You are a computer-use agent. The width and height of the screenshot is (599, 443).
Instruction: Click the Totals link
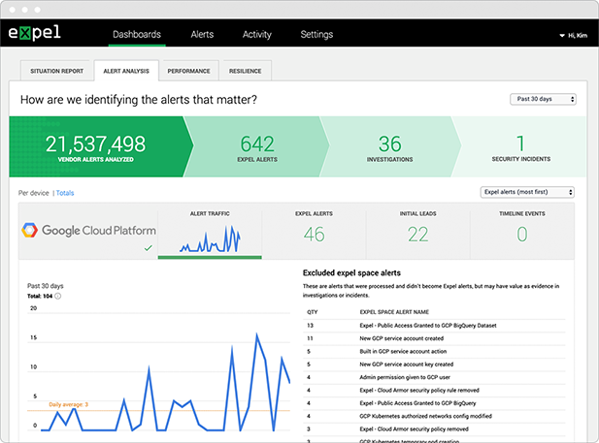coord(65,193)
